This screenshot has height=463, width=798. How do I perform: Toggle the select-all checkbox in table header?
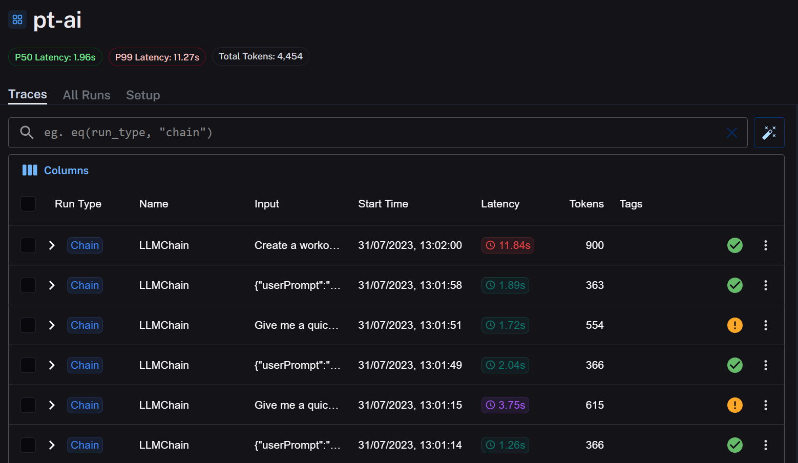tap(28, 204)
